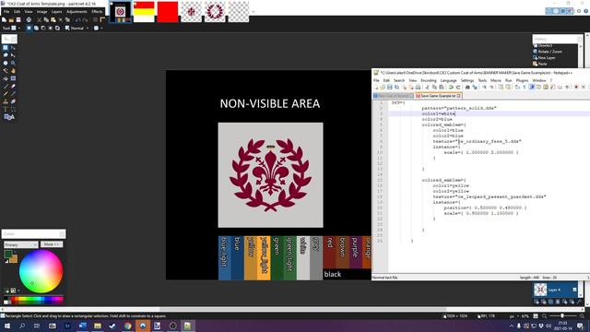Open paint.net Adjustments menu
This screenshot has width=590, height=332.
tap(77, 12)
